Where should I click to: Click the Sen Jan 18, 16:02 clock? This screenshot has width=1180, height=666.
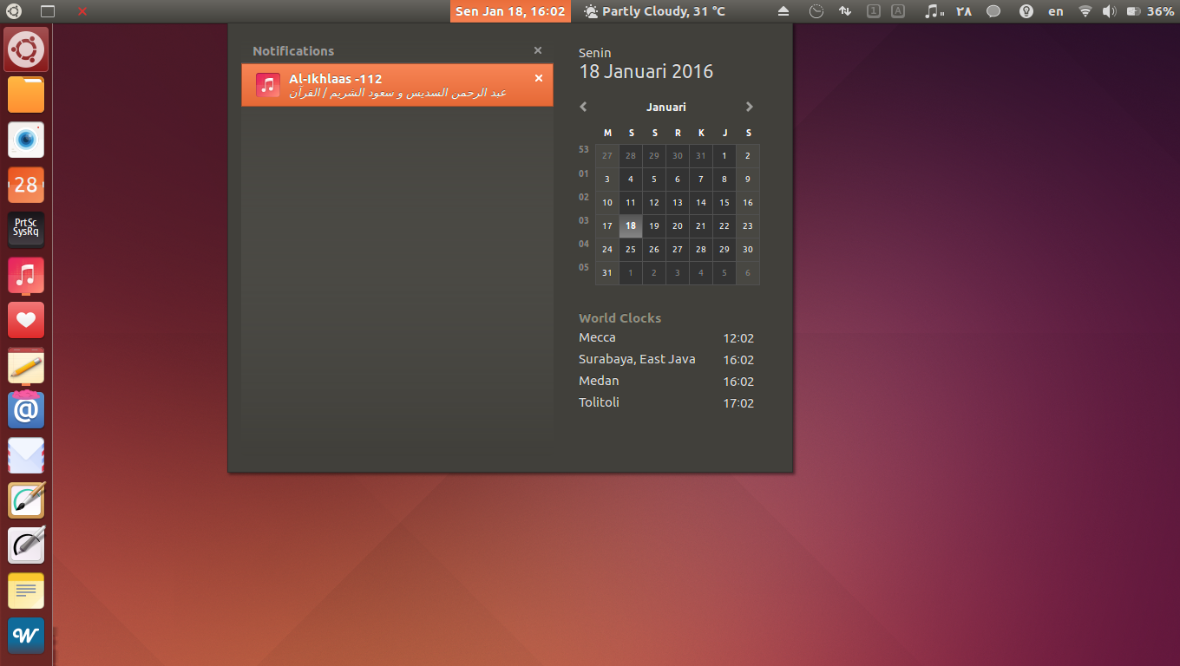(x=510, y=11)
